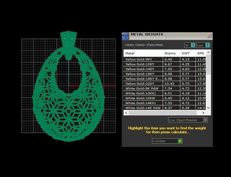Image resolution: width=231 pixels, height=177 pixels.
Task: Select the Yellow Gold:14KY row
Action: (165, 69)
